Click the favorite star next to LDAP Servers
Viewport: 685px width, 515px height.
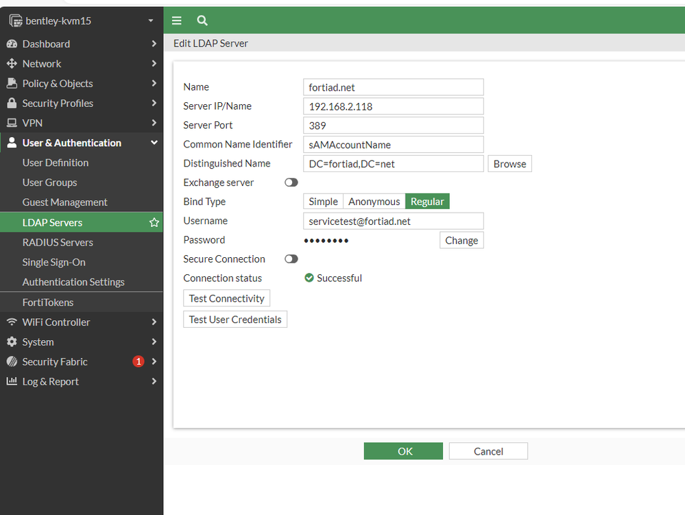[154, 222]
